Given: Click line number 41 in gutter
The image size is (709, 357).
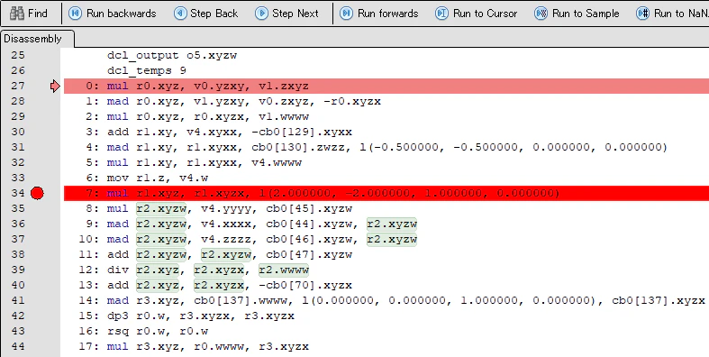Looking at the screenshot, I should (x=18, y=301).
